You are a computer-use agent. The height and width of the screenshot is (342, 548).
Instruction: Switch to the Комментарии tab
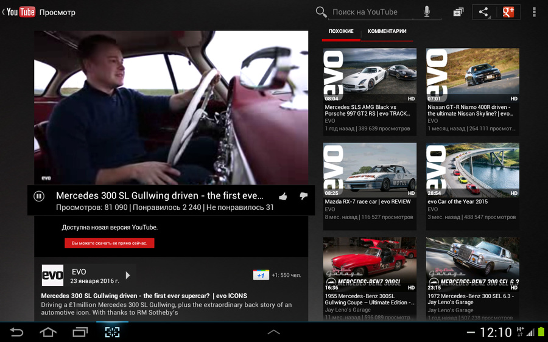387,31
